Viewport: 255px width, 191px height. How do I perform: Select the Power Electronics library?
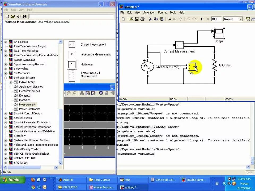pos(29,109)
